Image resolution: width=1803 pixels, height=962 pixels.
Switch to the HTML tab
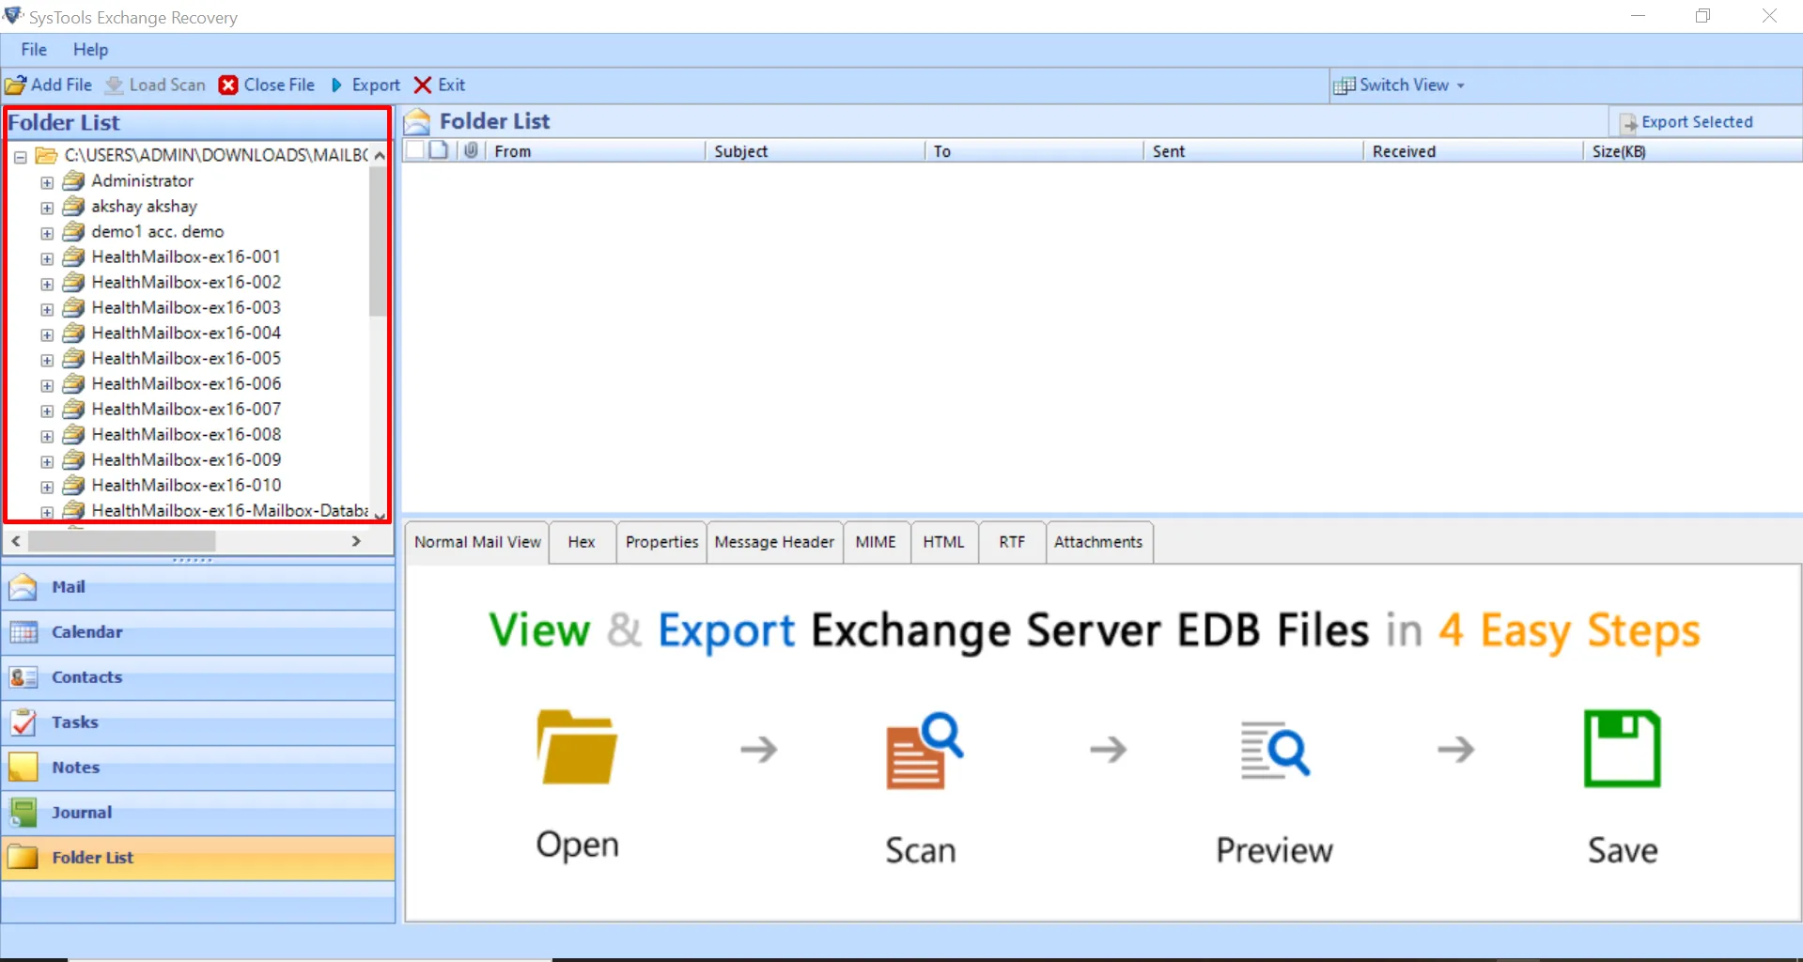(x=943, y=542)
